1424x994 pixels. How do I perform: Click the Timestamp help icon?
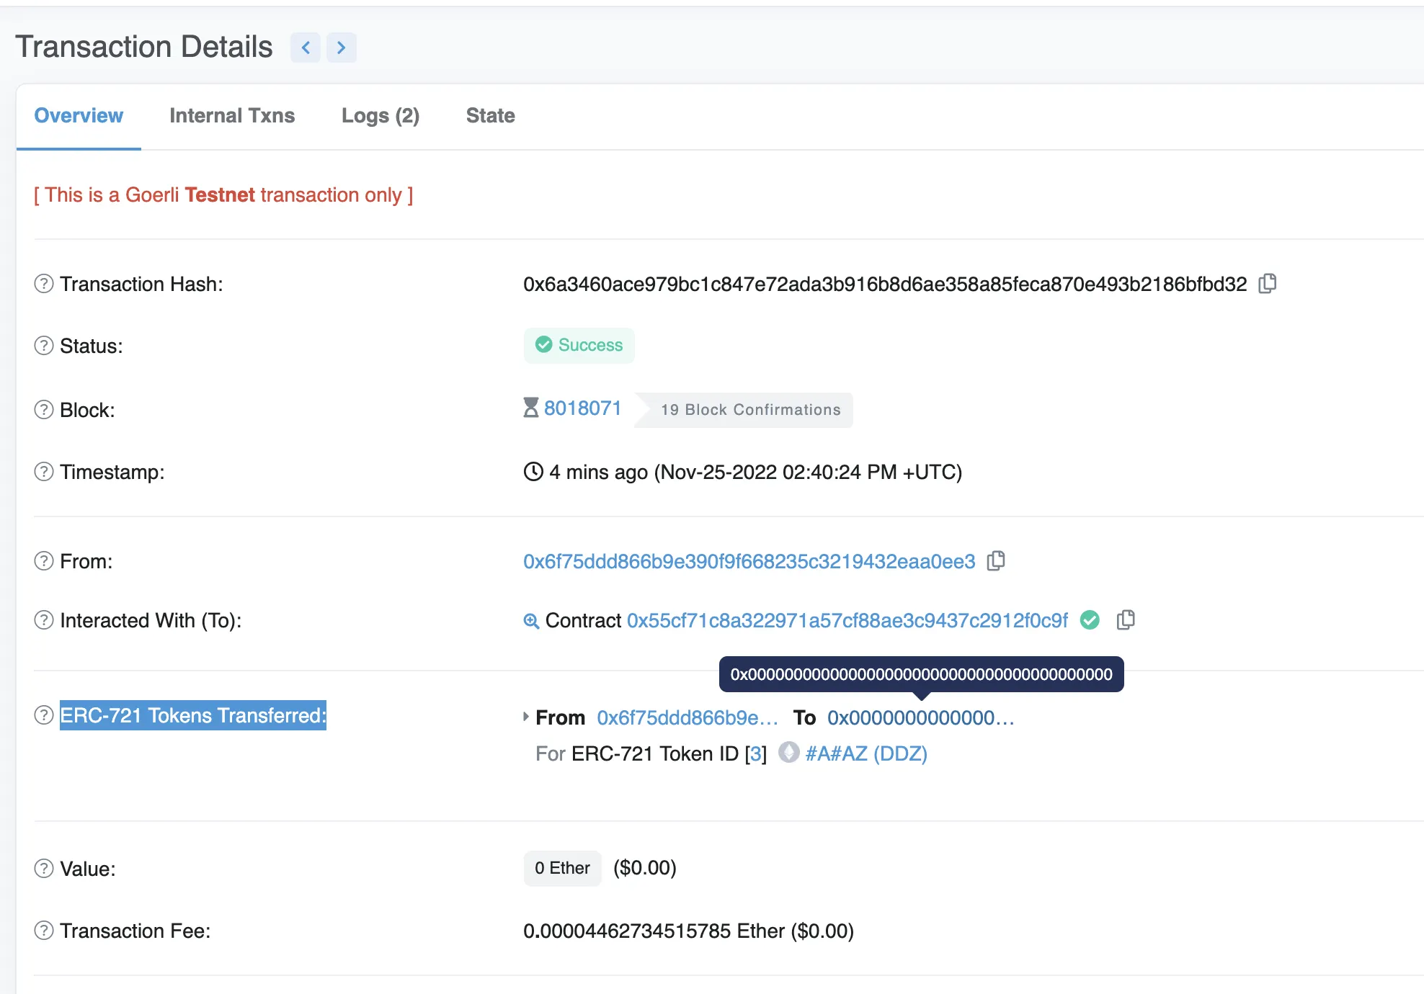click(44, 472)
